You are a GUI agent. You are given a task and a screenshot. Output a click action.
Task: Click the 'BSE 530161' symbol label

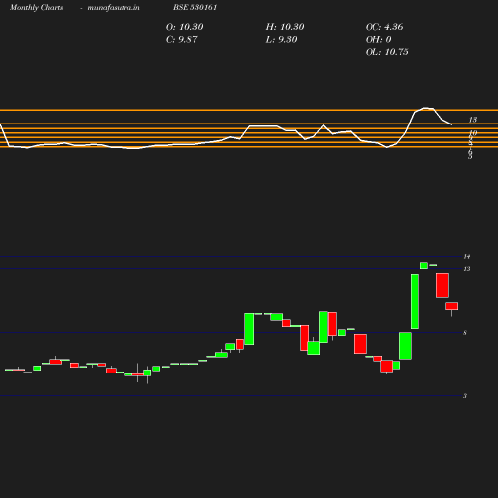pyautogui.click(x=195, y=7)
